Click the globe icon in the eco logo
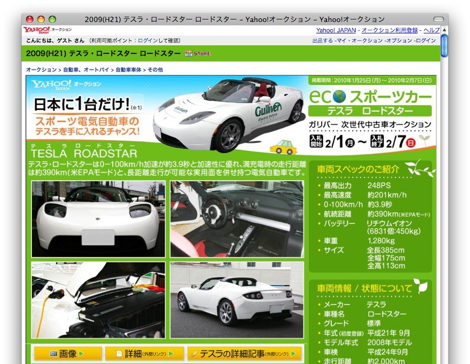The height and width of the screenshot is (364, 470). tap(339, 97)
